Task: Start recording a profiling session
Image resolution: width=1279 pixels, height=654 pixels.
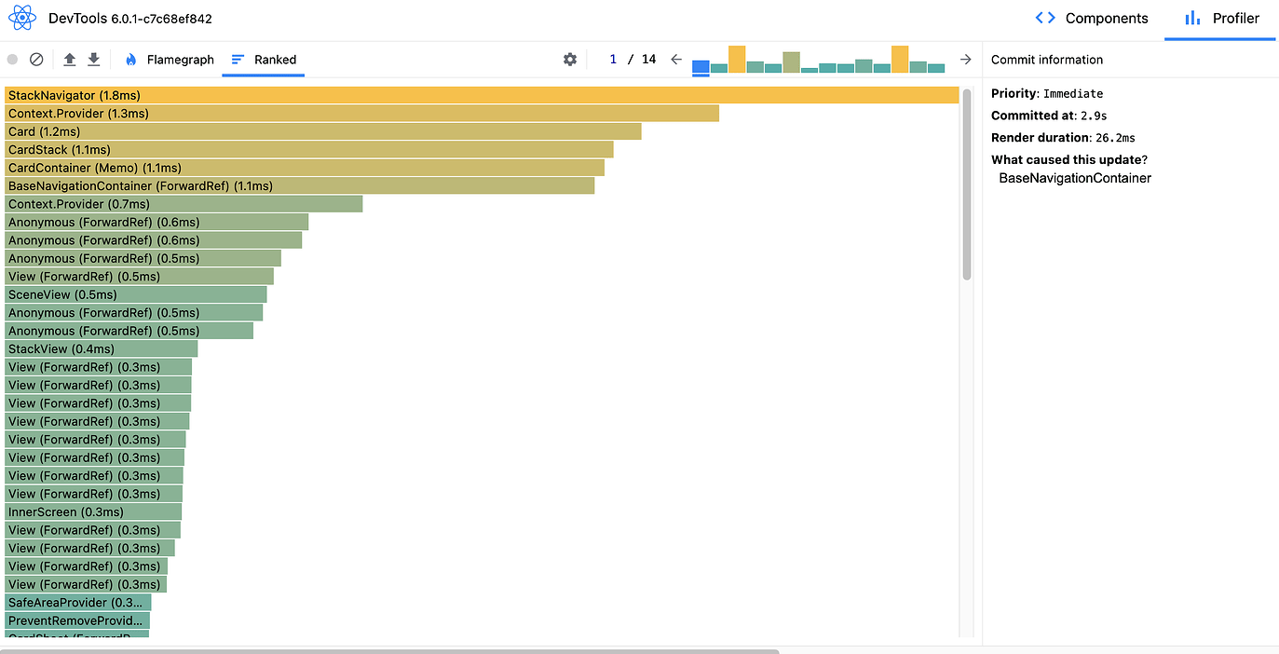Action: point(12,59)
